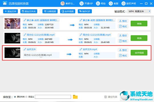Viewport: 154px width, 102px height.
Task: Click the 添加文件夹 add folder button
Action: point(29,11)
